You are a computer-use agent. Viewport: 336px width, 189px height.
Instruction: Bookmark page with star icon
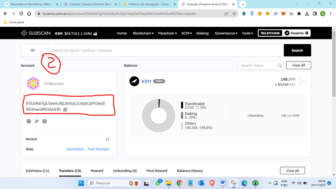234,14
